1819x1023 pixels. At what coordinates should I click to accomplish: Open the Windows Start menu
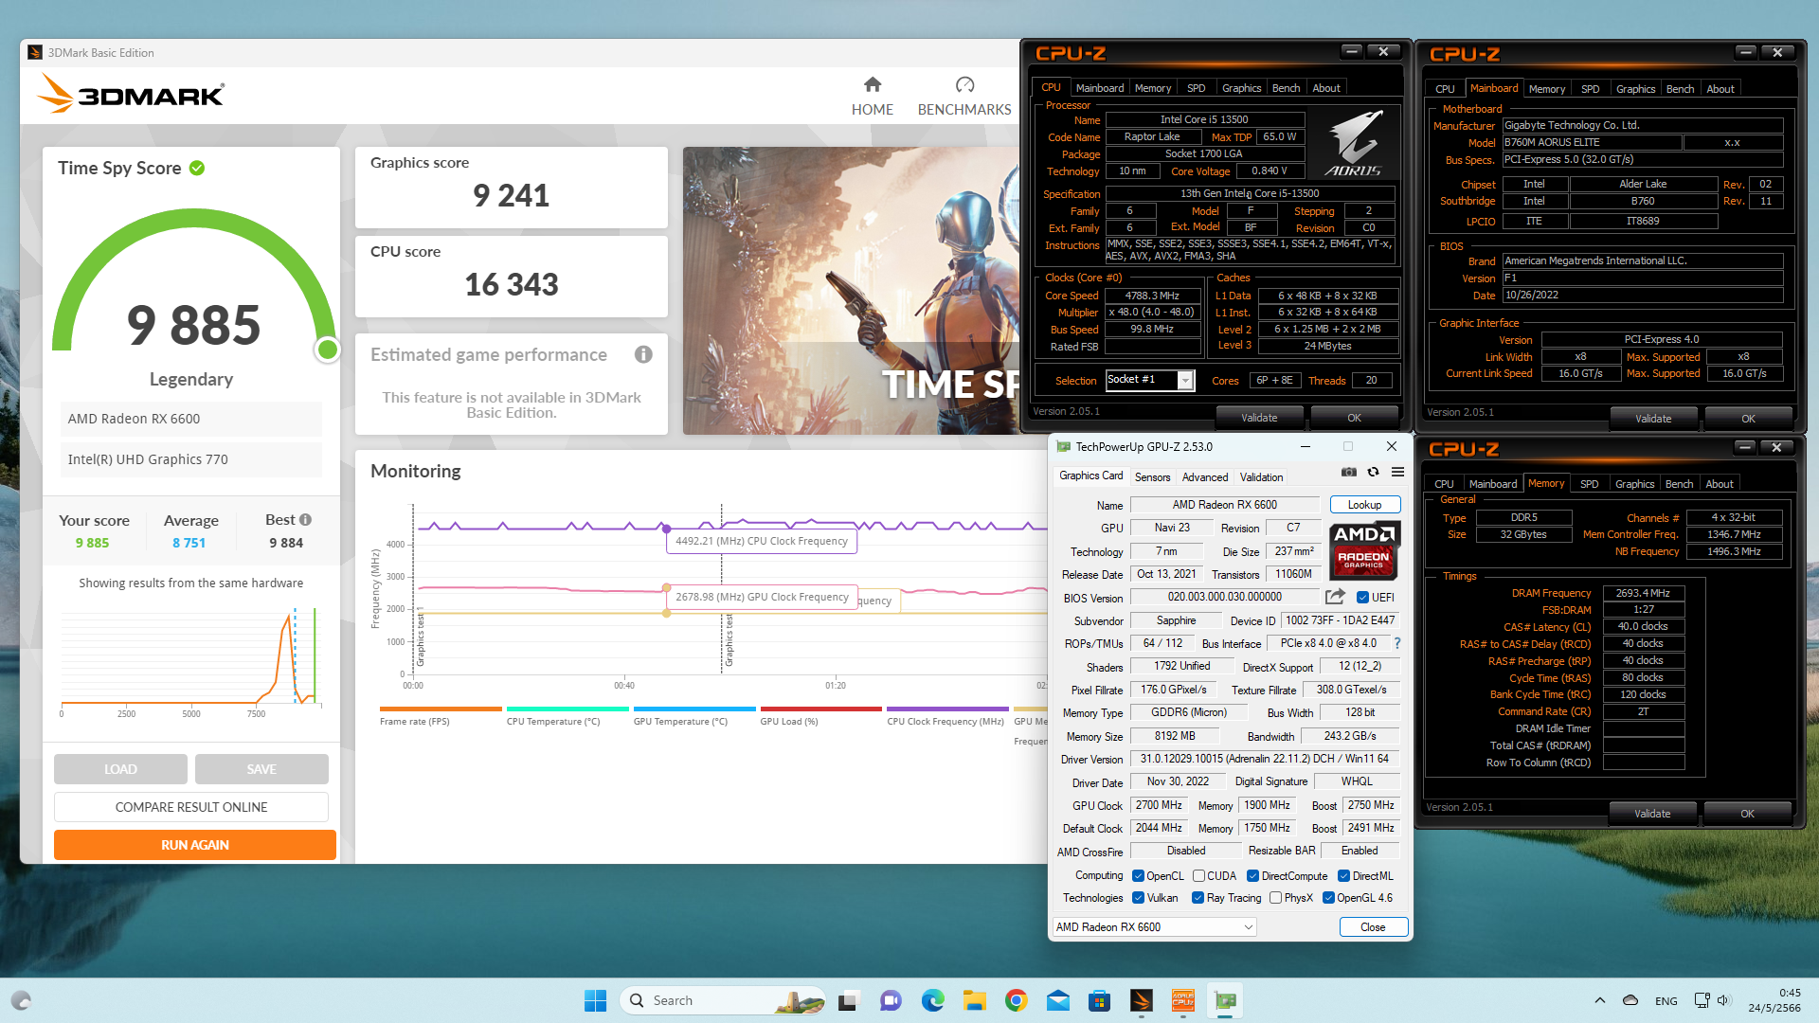[595, 1000]
